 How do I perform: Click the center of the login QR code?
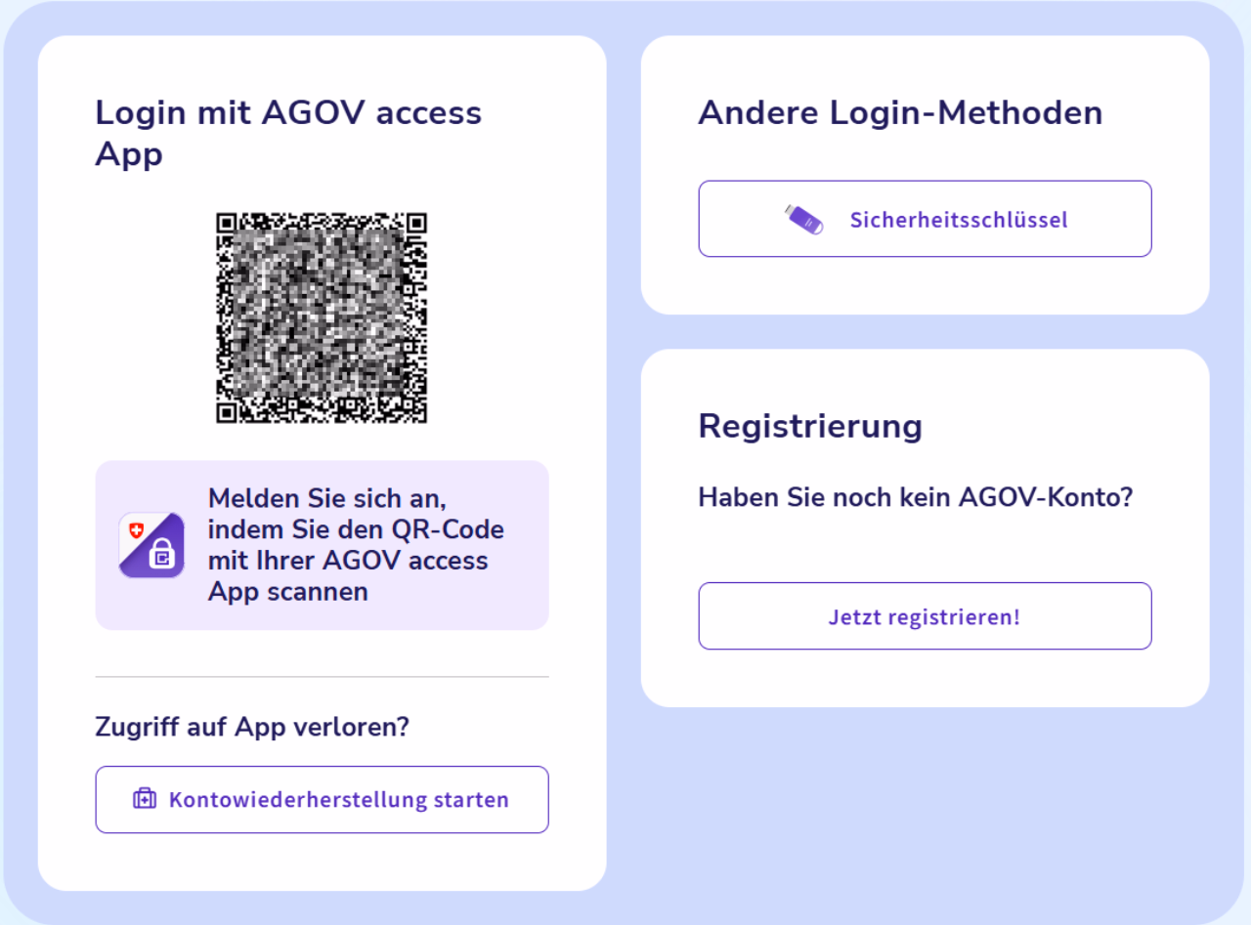coord(322,317)
